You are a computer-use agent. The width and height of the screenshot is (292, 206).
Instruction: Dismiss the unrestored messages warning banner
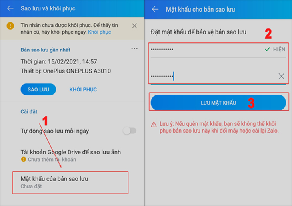[x=134, y=26]
